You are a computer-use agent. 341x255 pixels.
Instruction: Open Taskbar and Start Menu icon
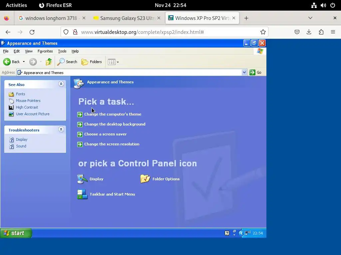[82, 194]
